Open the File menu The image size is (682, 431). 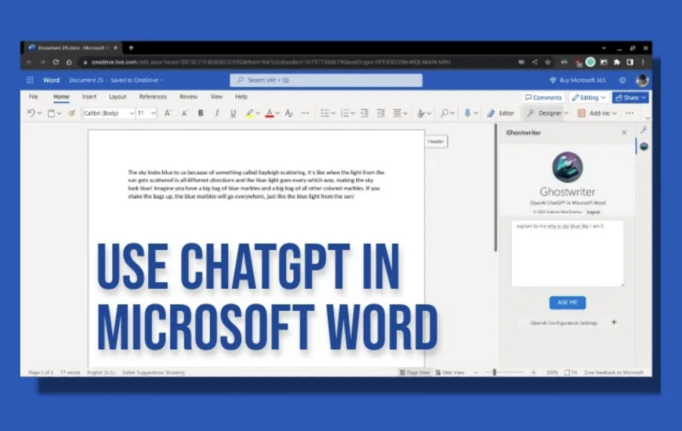[x=33, y=97]
